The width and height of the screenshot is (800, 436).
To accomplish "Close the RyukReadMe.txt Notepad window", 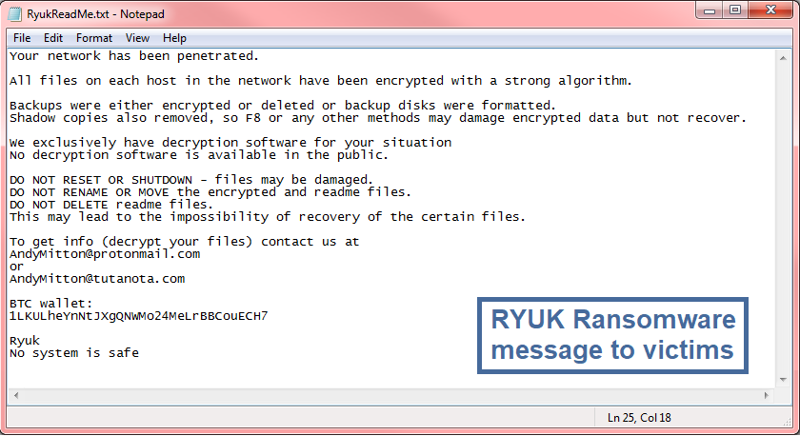I will pos(770,10).
